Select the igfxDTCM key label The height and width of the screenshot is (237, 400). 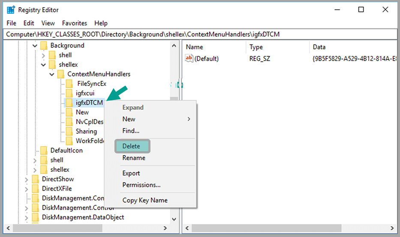pos(89,103)
